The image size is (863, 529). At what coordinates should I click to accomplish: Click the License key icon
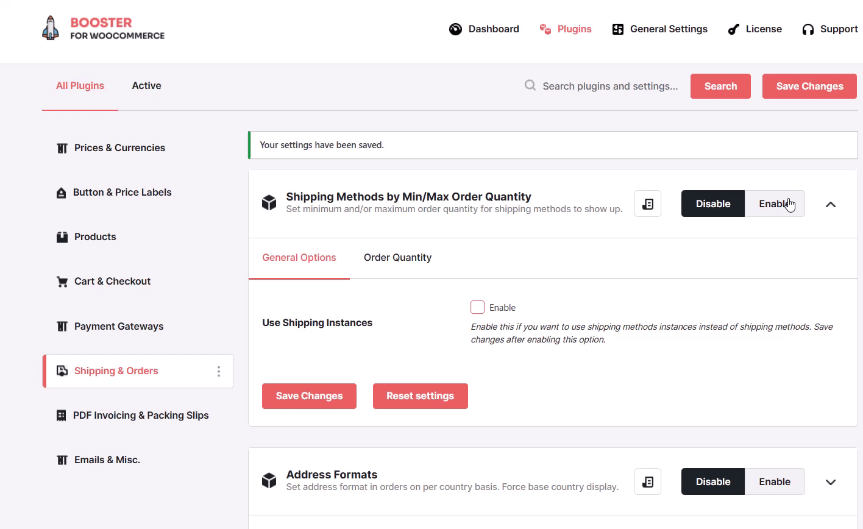point(734,29)
